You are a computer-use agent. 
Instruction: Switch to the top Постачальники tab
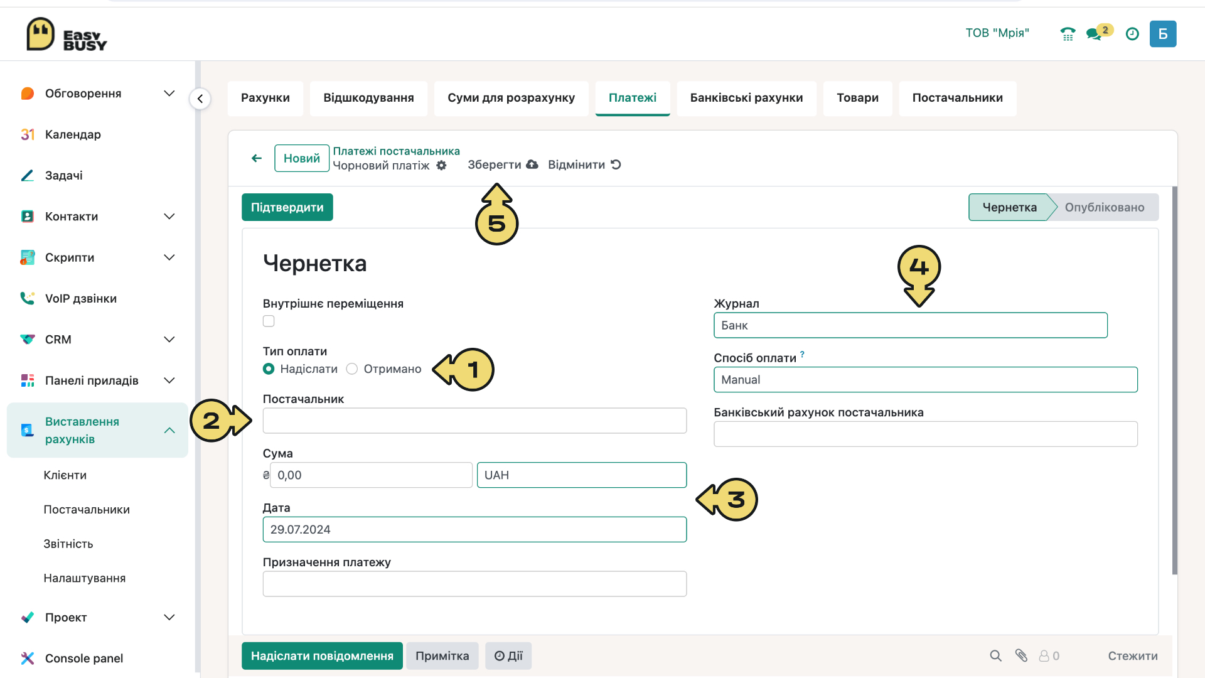tap(958, 98)
